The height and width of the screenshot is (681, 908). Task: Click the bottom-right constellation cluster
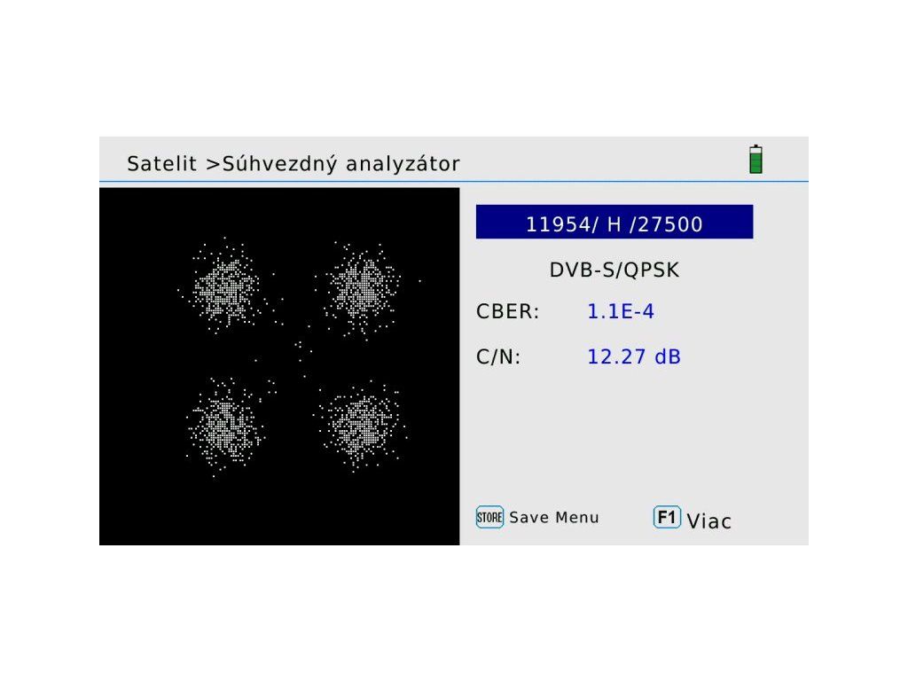[x=362, y=424]
